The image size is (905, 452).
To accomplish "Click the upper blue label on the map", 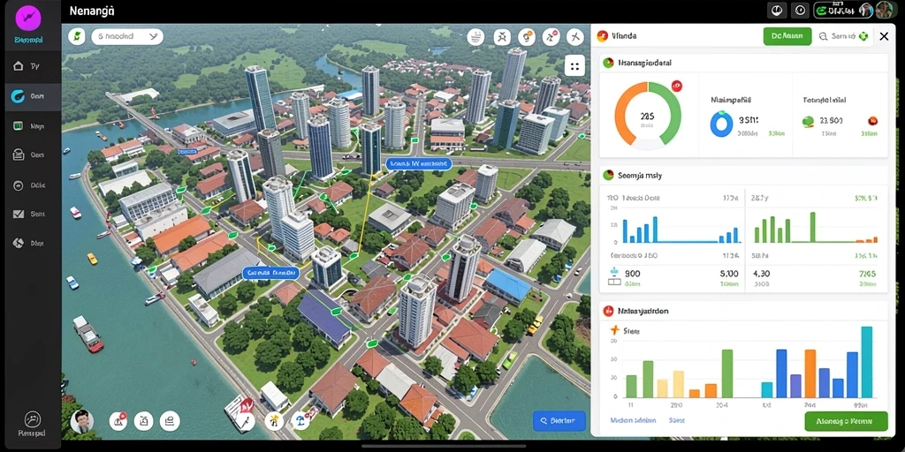I will pos(418,163).
